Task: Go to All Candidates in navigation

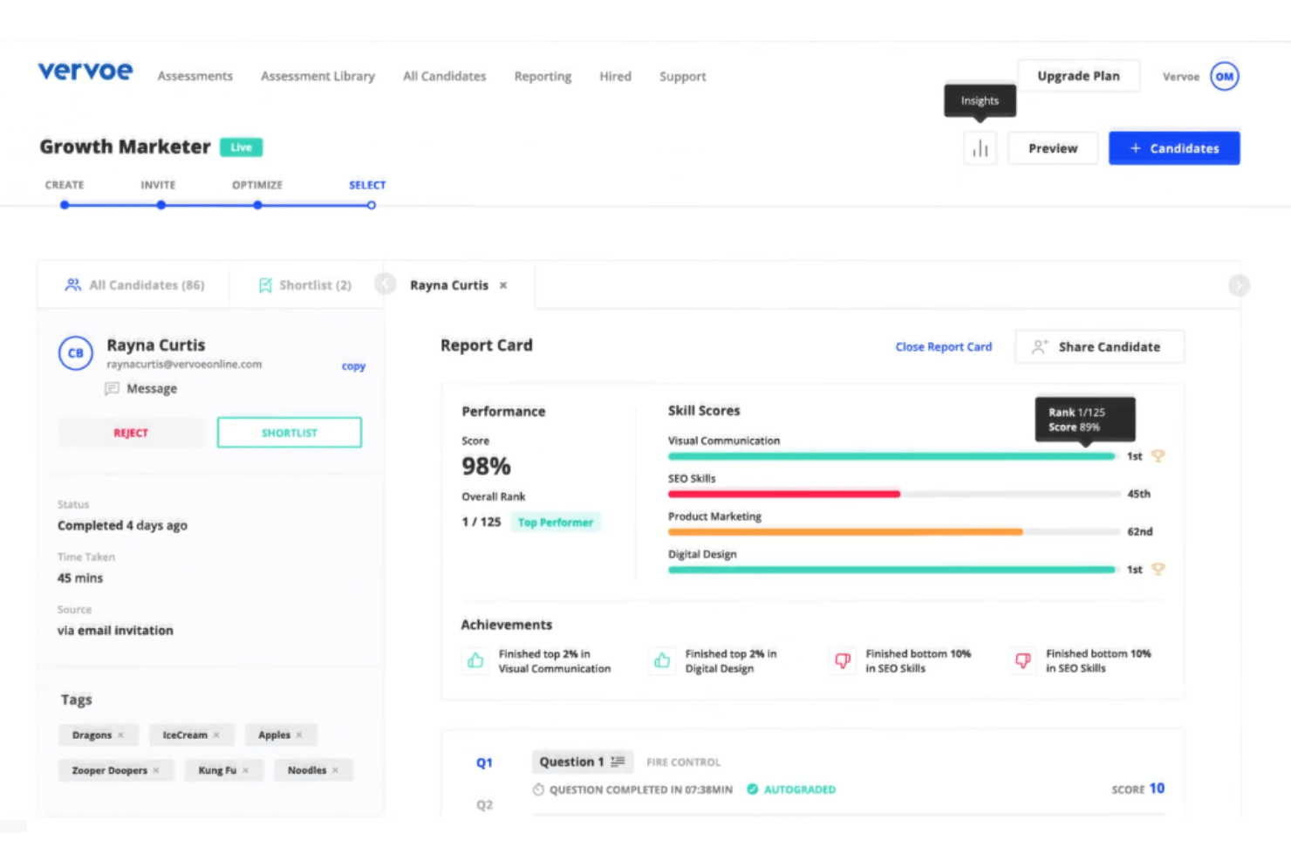Action: click(x=445, y=77)
